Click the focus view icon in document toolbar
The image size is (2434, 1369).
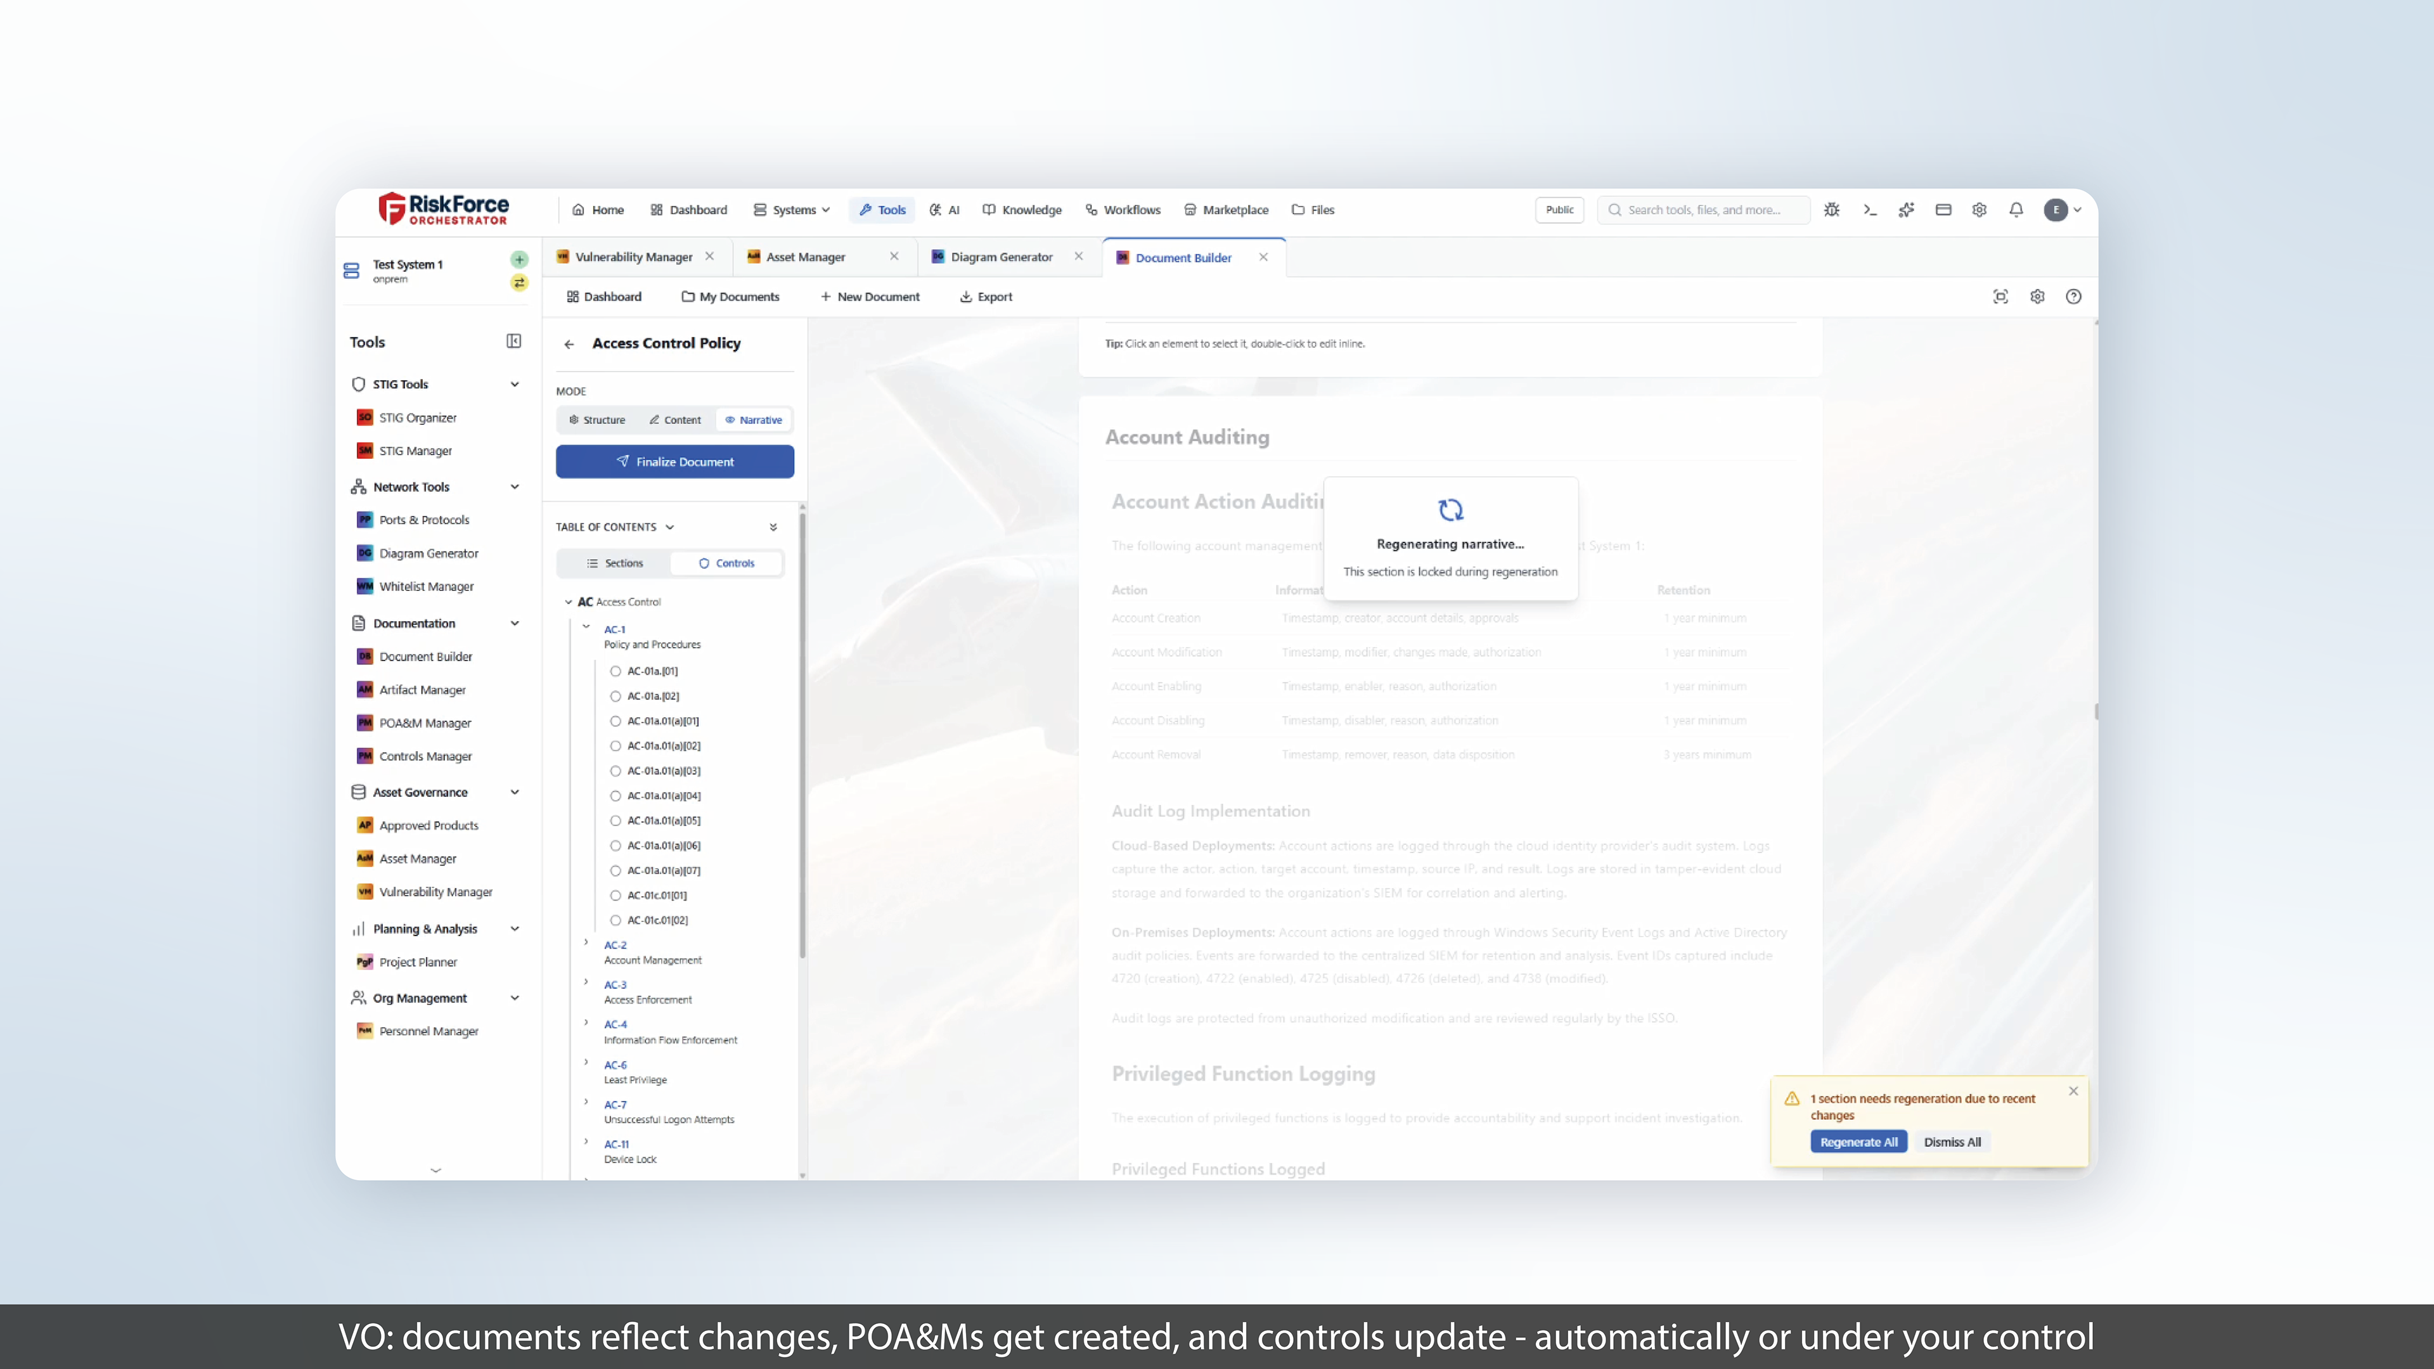point(2000,297)
